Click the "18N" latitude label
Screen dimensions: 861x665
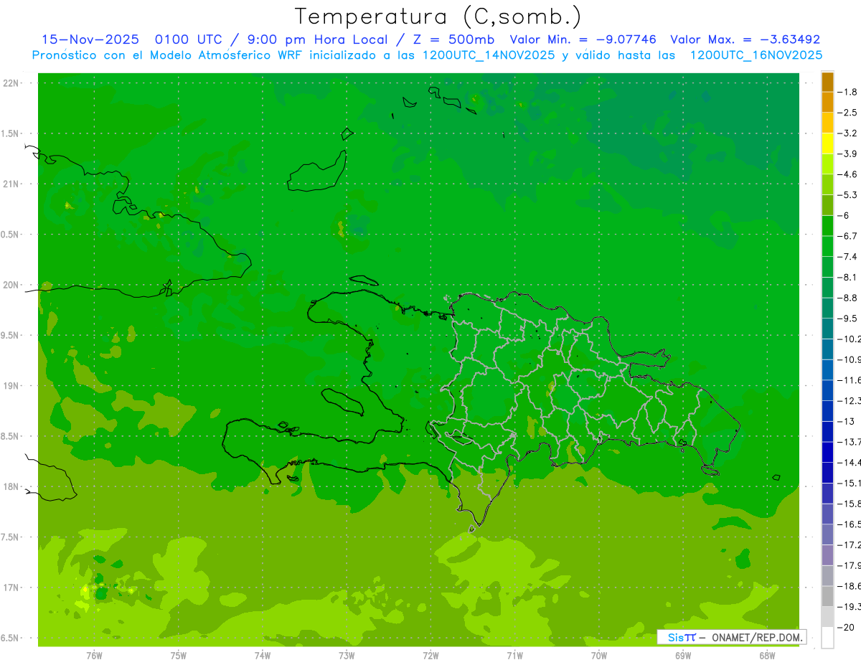(x=11, y=486)
